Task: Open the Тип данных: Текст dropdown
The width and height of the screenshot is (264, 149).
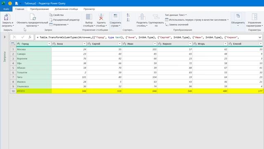Action: [x=176, y=15]
